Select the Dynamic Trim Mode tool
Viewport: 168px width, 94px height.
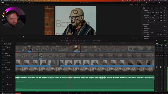click(64, 41)
